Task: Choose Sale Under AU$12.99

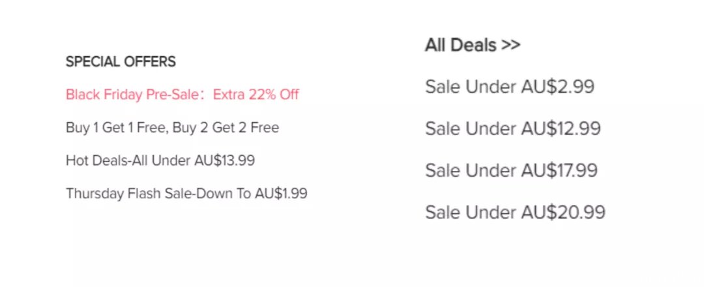Action: pyautogui.click(x=513, y=128)
